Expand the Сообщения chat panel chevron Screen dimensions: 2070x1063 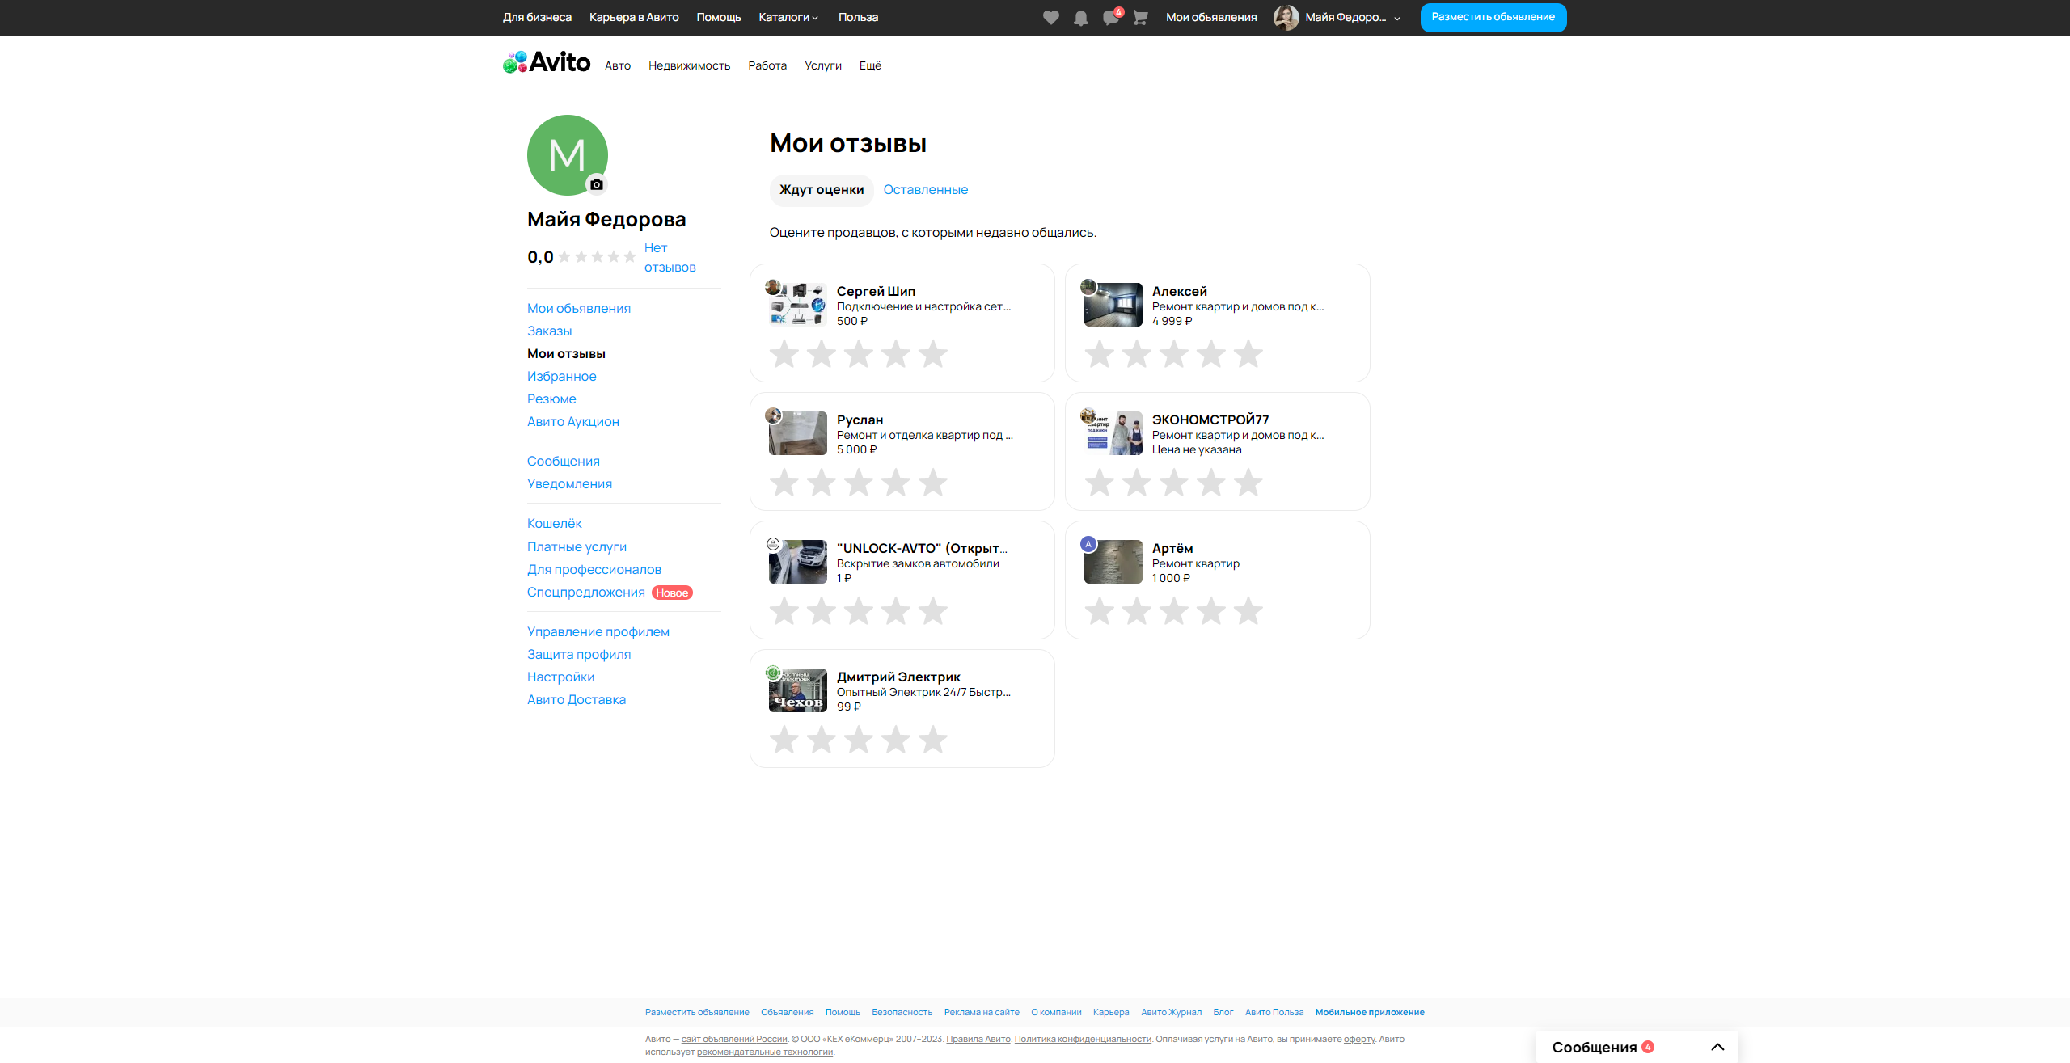tap(1717, 1047)
